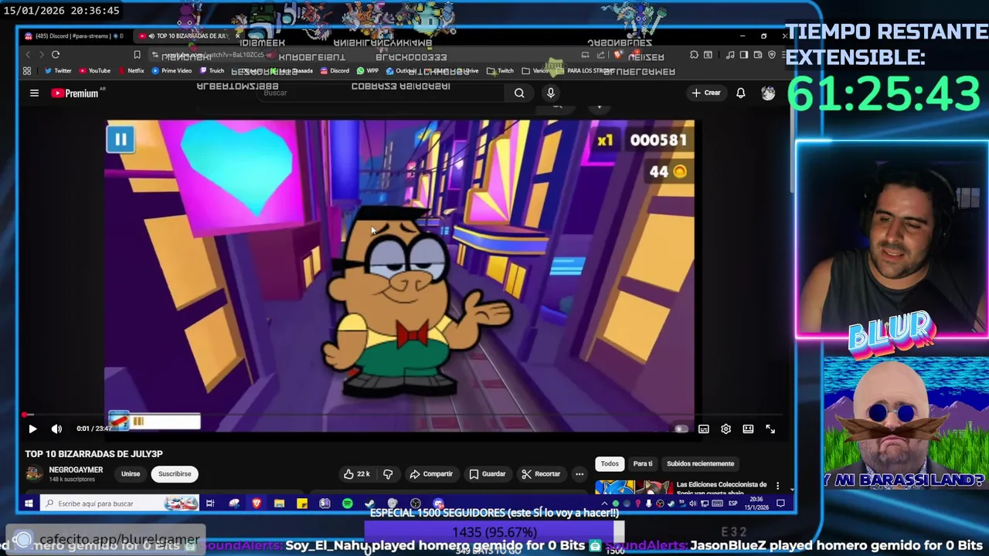
Task: Expand the Varios bookmarks folder
Action: [535, 71]
